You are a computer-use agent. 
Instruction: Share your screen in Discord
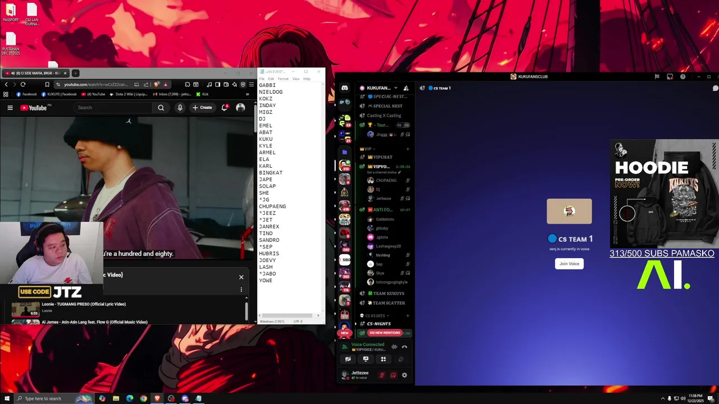pyautogui.click(x=366, y=359)
